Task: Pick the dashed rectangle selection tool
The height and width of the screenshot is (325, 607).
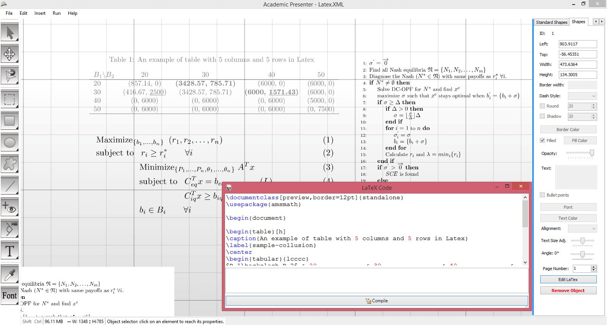Action: (10, 99)
